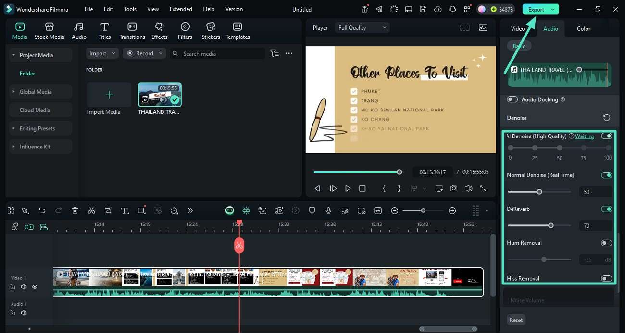
Task: Enable the Hum Removal switch
Action: click(607, 243)
